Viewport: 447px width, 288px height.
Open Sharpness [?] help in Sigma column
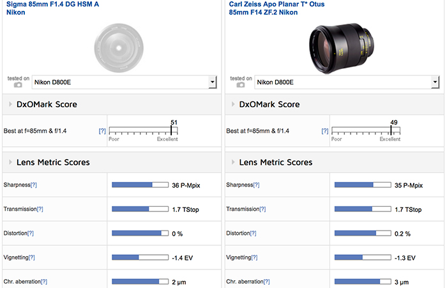pyautogui.click(x=34, y=185)
